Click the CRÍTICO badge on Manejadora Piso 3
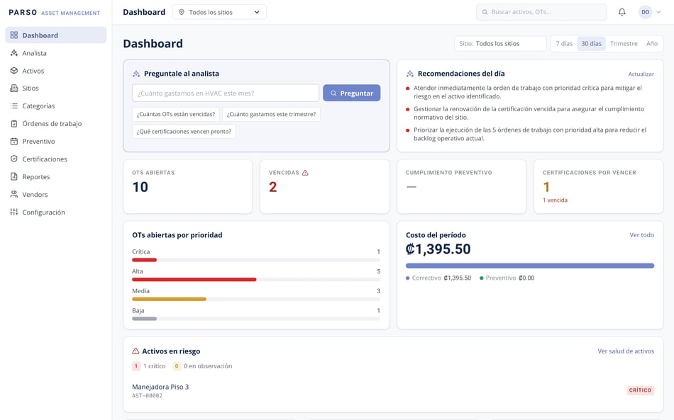674x420 pixels. click(x=640, y=390)
